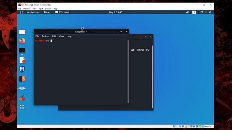Viewport: 232px width, 130px height.
Task: Click the Kali VirtualBox window title icon
Action: pos(19,5)
